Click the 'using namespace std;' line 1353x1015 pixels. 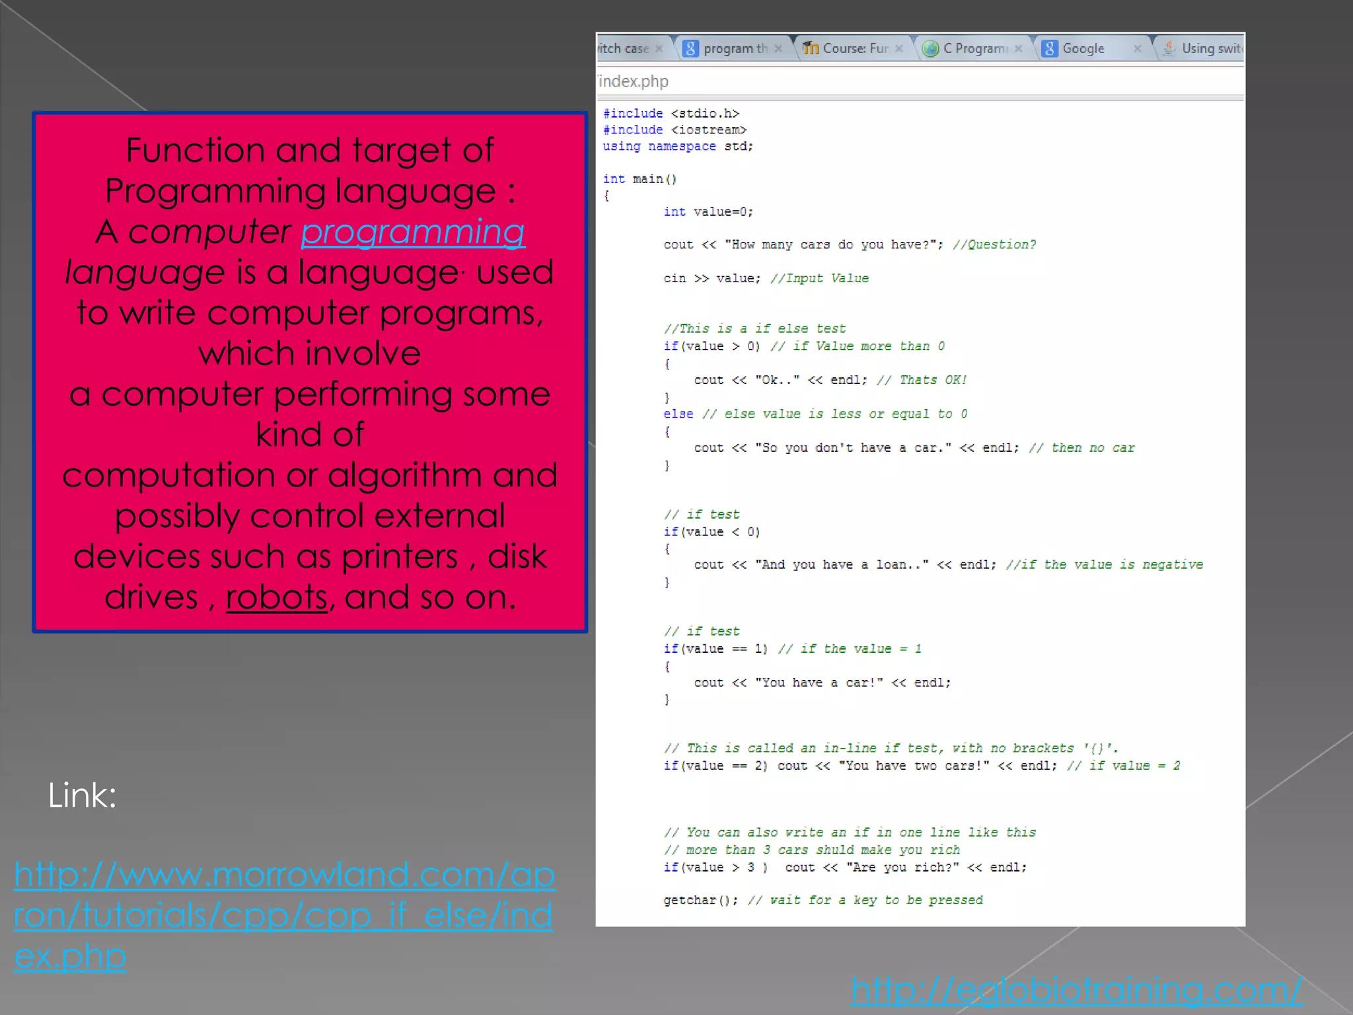(x=678, y=147)
